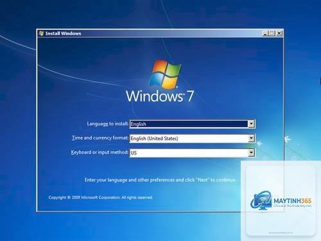Maximize the Install Windows window
321x241 pixels.
click(272, 33)
